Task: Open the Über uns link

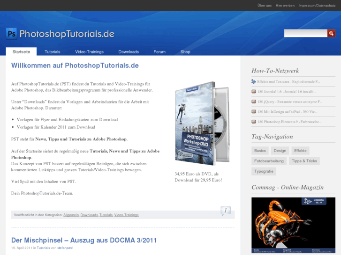Action: click(265, 6)
